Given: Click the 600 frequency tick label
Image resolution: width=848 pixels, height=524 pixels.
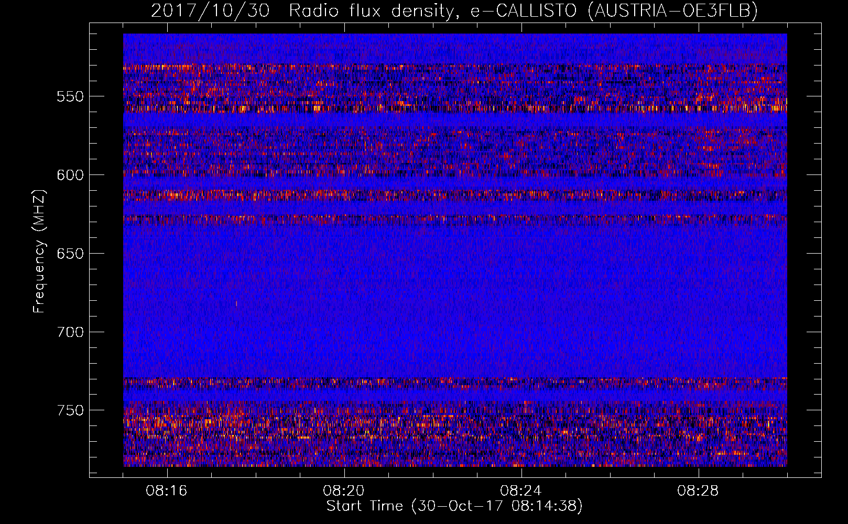Looking at the screenshot, I should click(x=70, y=175).
